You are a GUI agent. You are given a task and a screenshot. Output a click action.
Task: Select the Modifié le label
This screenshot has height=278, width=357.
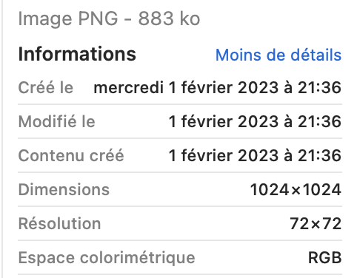pyautogui.click(x=57, y=121)
